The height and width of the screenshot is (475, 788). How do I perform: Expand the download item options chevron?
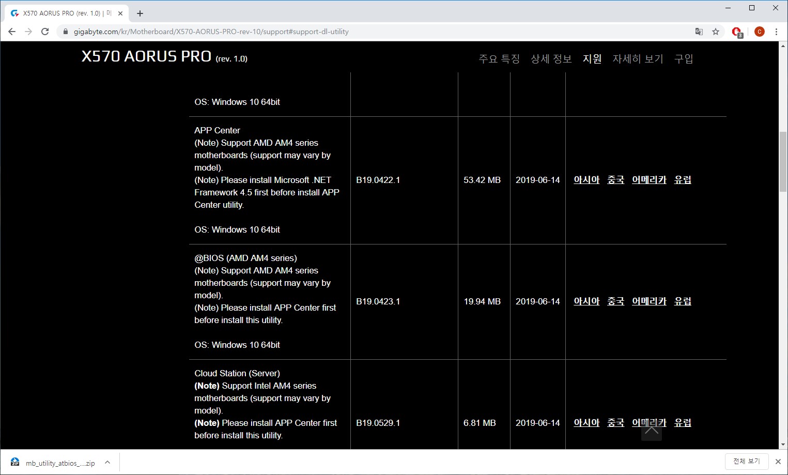pyautogui.click(x=107, y=463)
